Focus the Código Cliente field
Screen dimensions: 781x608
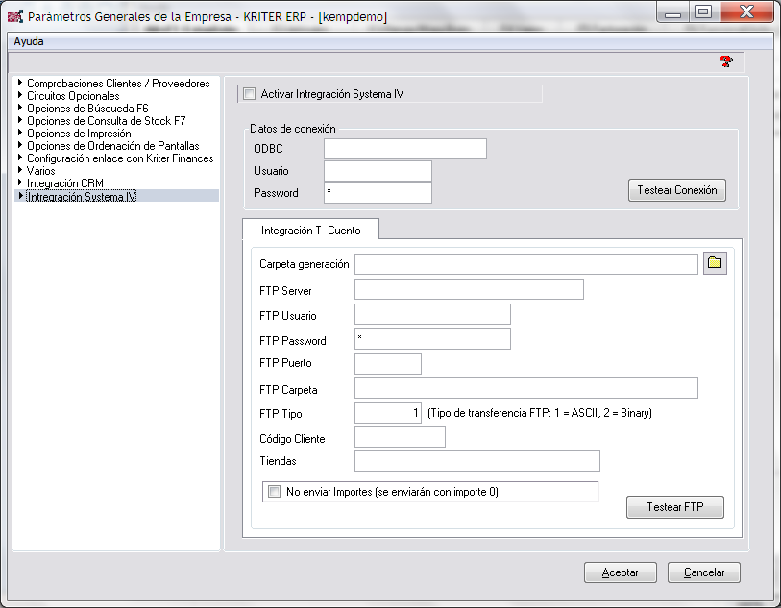[400, 437]
